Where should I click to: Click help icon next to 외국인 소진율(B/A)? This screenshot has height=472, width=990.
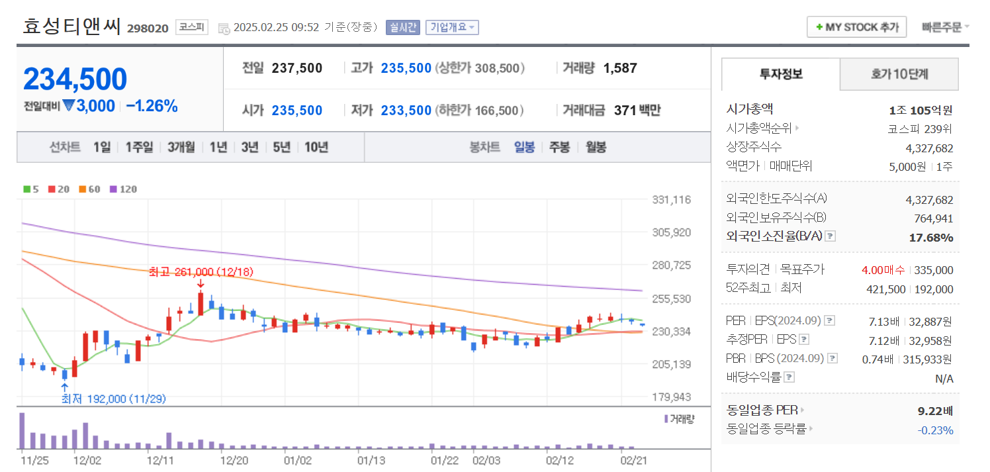pos(830,236)
